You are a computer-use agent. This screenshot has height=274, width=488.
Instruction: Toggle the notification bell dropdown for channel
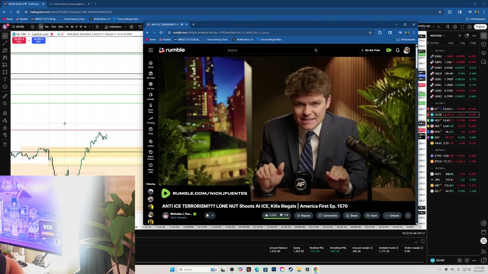[x=210, y=215]
